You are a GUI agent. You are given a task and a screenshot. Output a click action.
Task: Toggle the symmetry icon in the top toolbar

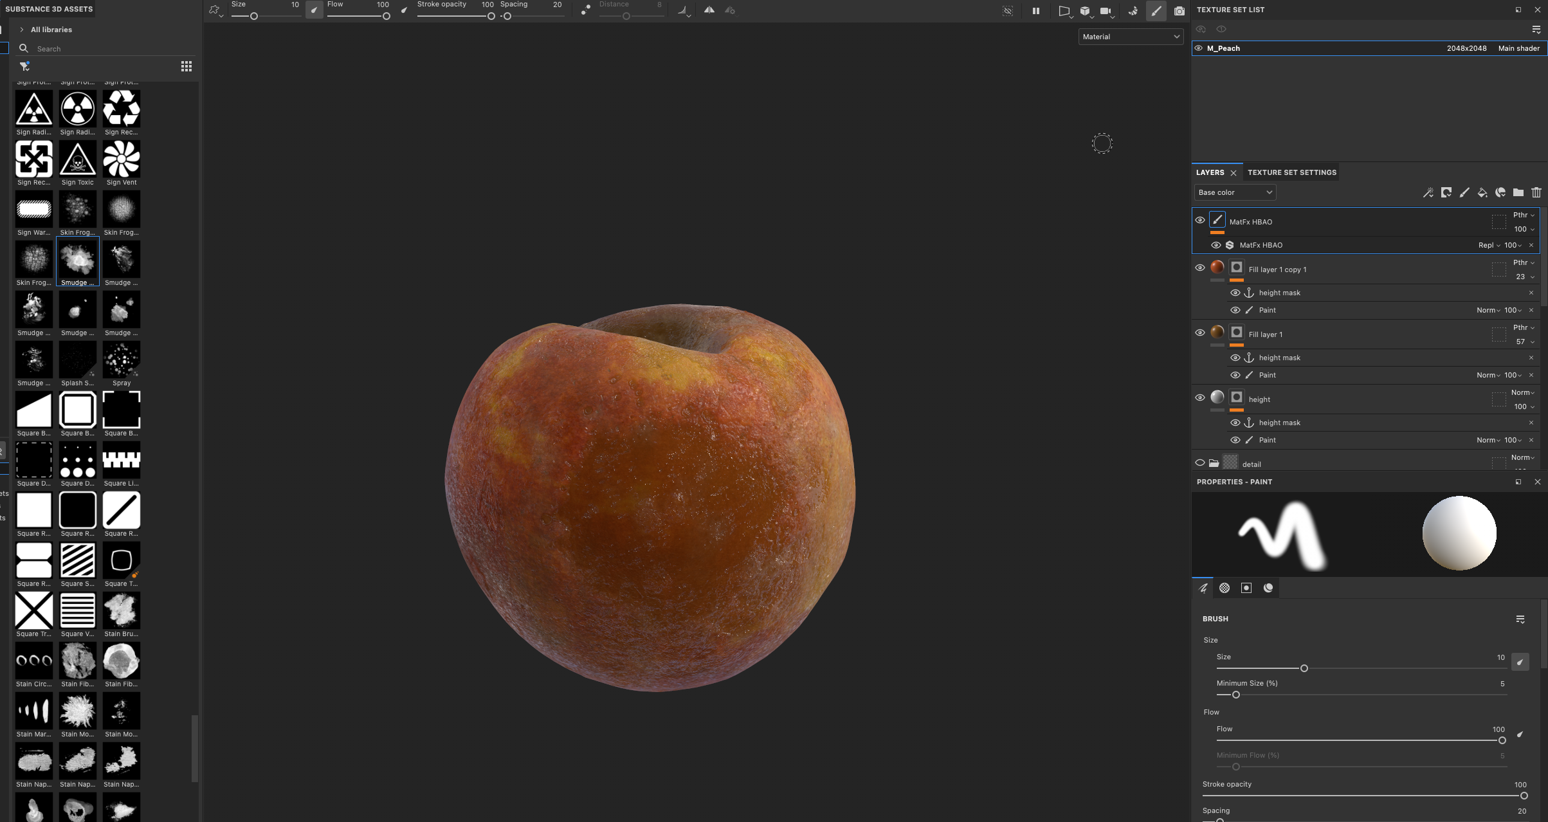[709, 10]
